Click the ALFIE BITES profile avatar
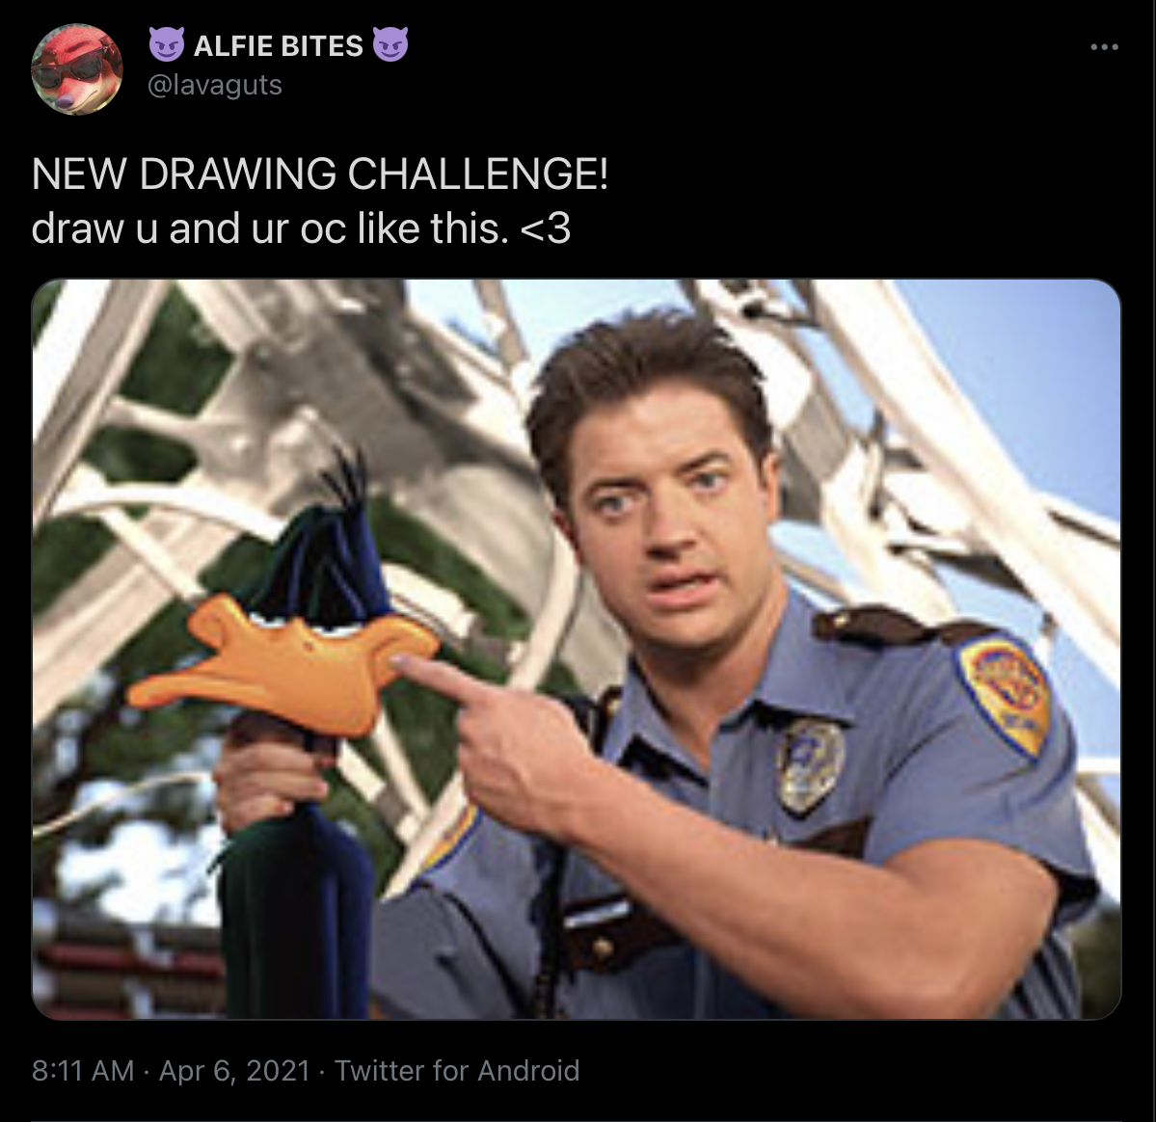This screenshot has width=1156, height=1122. click(77, 69)
